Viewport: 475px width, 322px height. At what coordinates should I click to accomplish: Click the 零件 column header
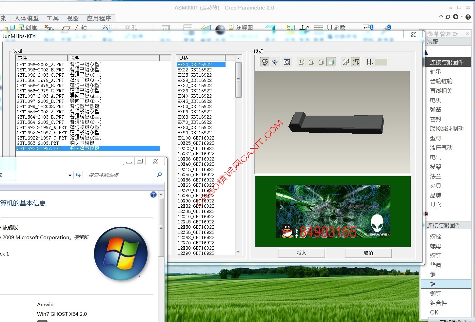[x=42, y=58]
